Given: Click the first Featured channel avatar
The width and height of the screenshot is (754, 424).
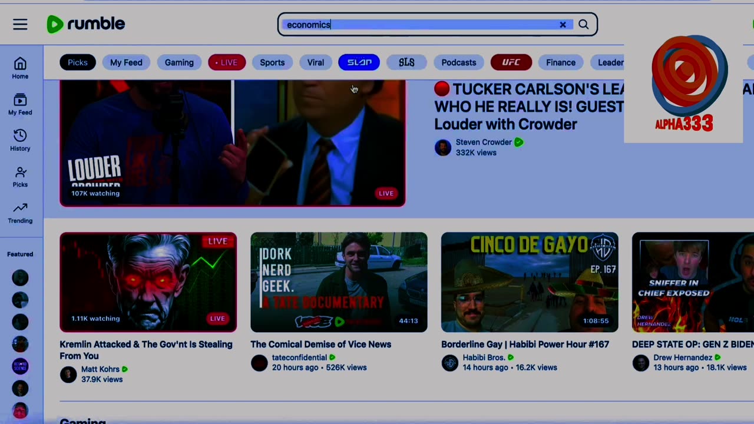Looking at the screenshot, I should (20, 278).
